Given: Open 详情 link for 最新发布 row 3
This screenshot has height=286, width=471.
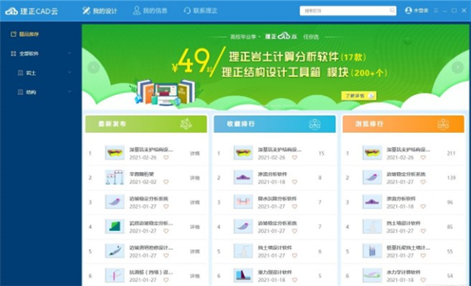Looking at the screenshot, I should tap(195, 203).
